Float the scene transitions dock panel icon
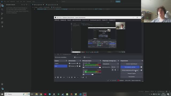This screenshot has width=171, height=96. [118, 61]
